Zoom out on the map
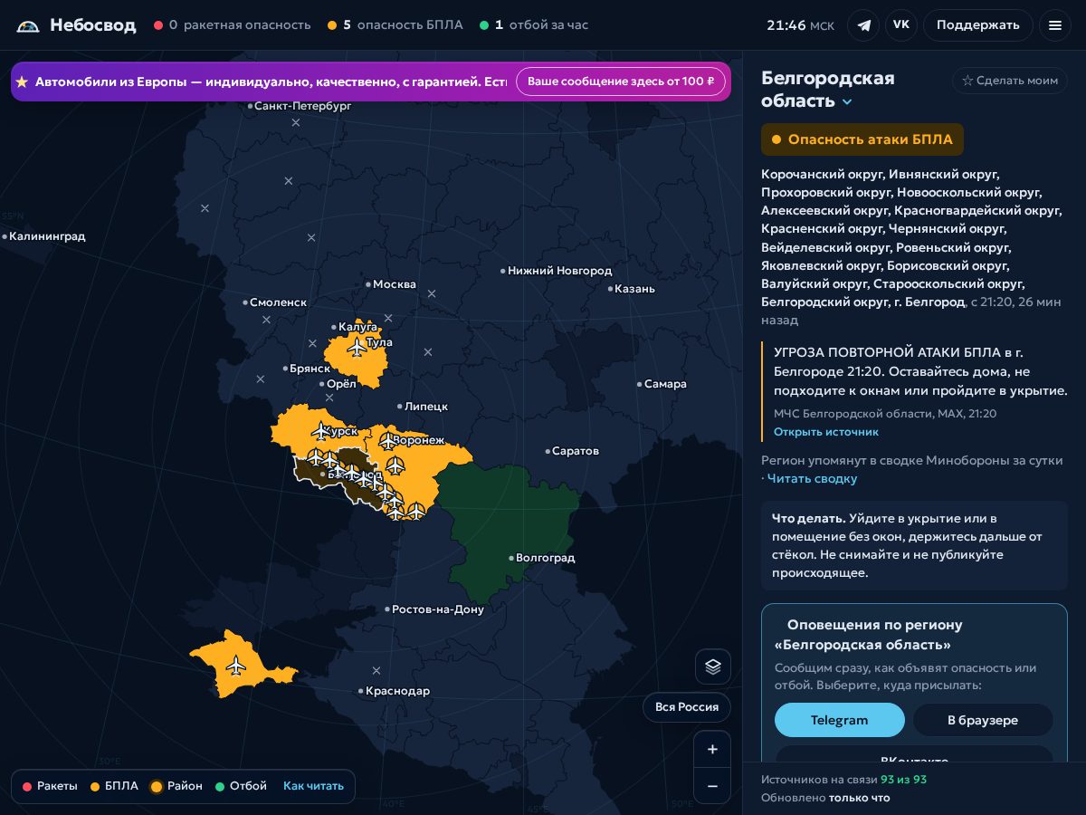The image size is (1086, 815). point(712,786)
